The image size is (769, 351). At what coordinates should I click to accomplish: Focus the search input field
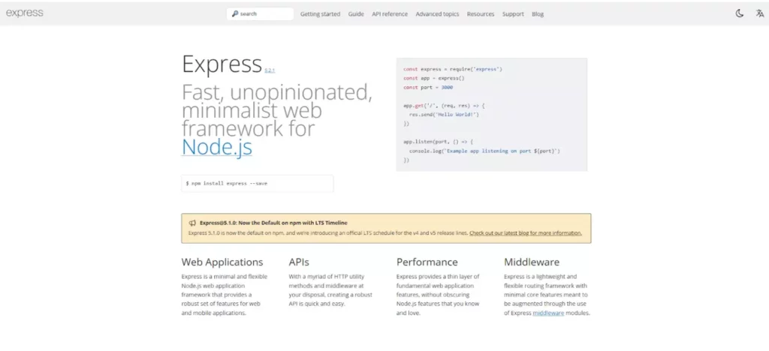(260, 13)
